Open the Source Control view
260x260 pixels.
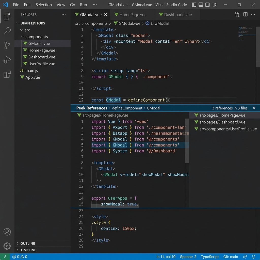pos(7,45)
